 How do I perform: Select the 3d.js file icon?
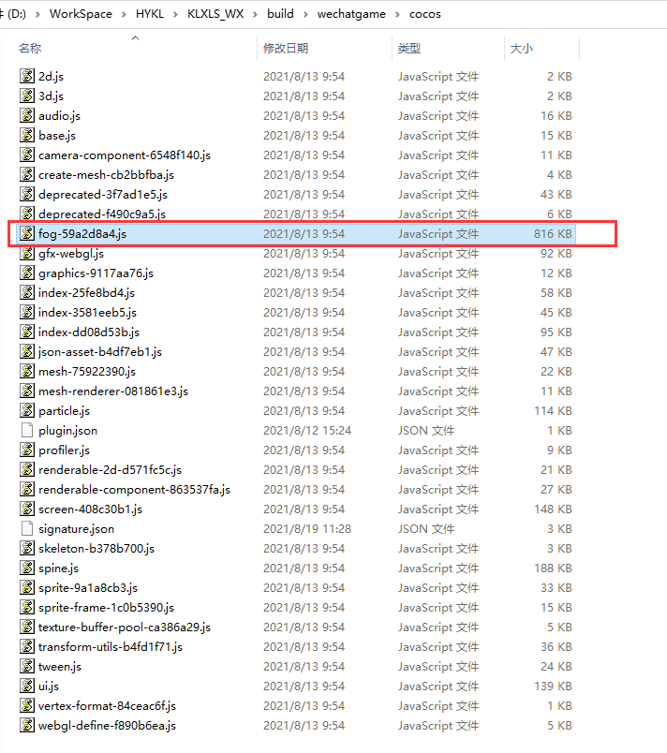(x=27, y=96)
